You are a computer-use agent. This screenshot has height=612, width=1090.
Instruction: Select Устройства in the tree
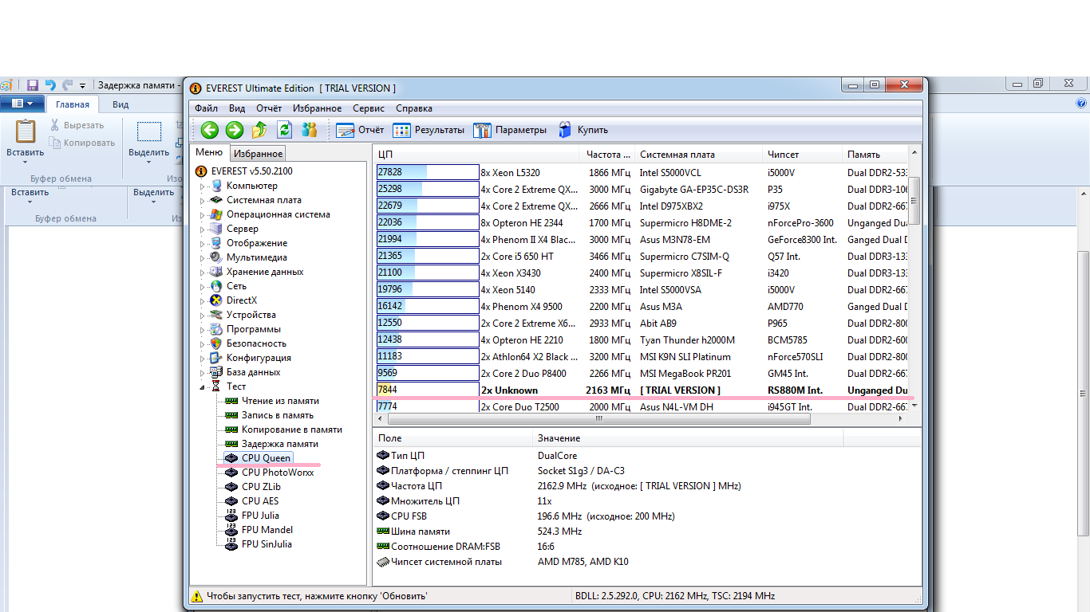[251, 315]
